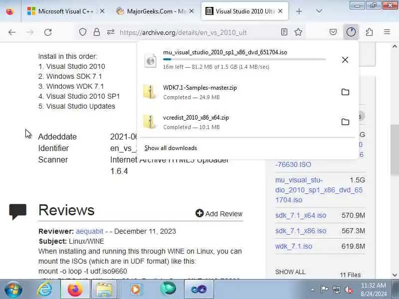Screen dimensions: 399x299
Task: Click Show all downloads
Action: (171, 148)
